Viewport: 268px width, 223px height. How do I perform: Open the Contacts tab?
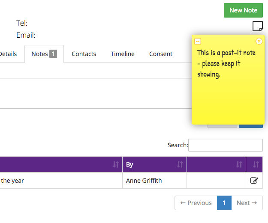[x=84, y=54]
